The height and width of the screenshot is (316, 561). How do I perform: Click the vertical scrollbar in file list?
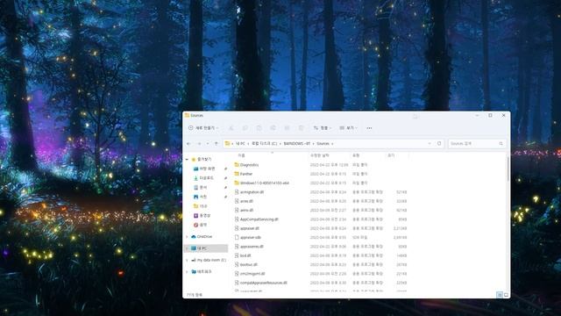click(x=508, y=169)
